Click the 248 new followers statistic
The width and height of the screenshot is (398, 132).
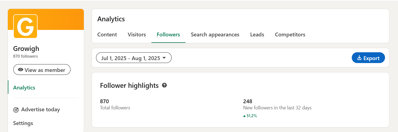pyautogui.click(x=248, y=102)
